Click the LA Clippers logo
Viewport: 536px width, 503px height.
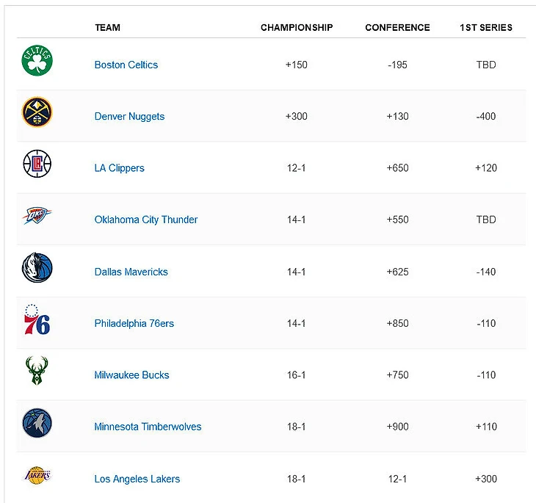point(37,164)
